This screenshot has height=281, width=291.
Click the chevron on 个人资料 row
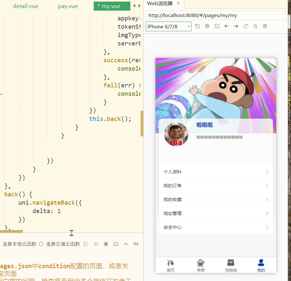[x=267, y=172]
